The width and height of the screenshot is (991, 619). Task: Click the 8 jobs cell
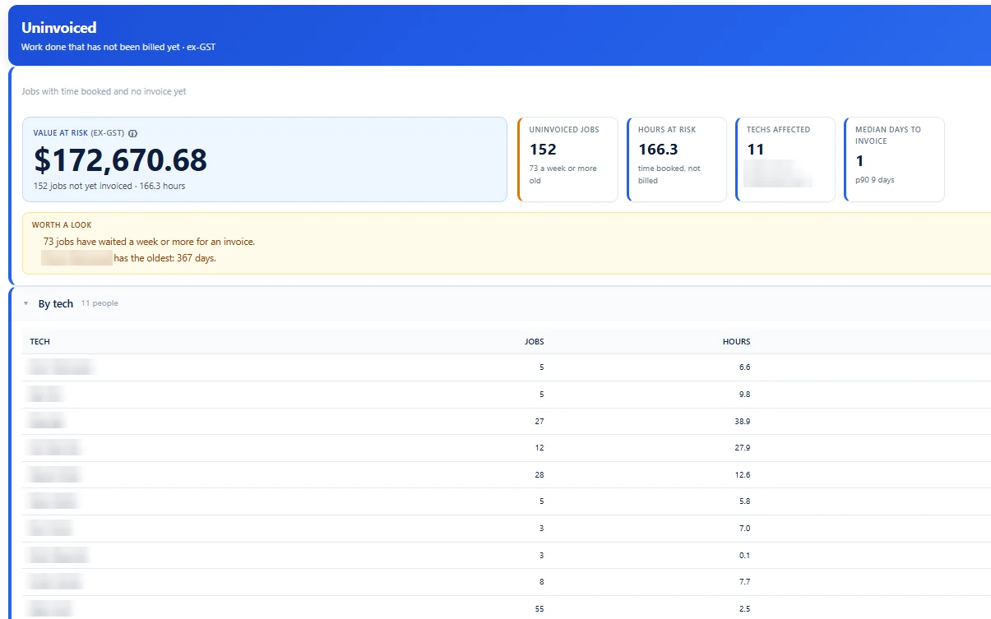coord(541,582)
